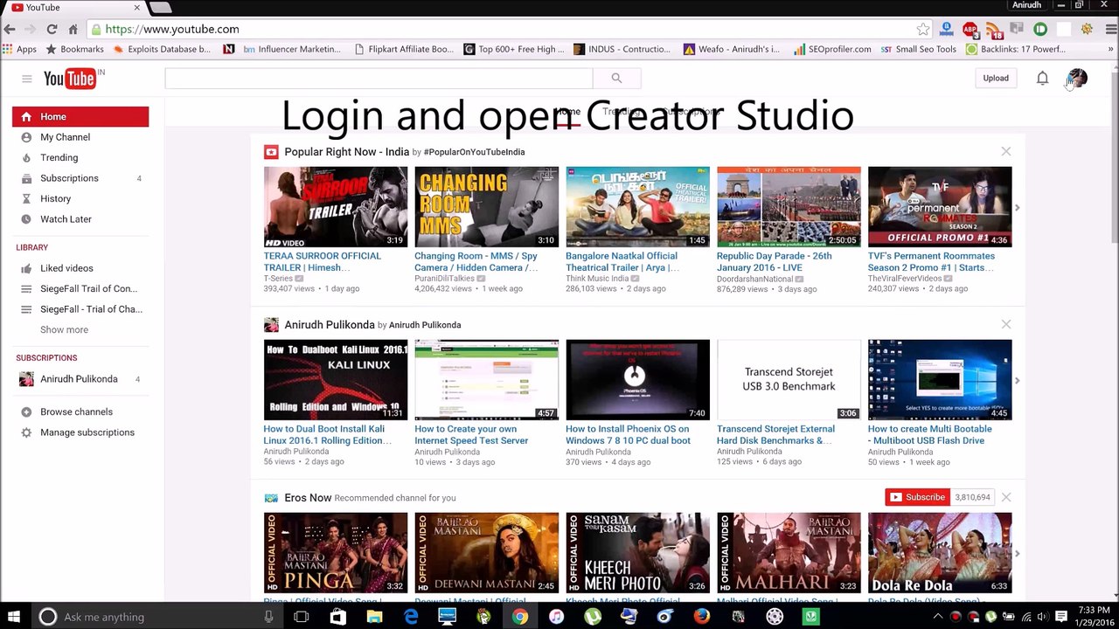1119x629 pixels.
Task: Open the YouTube guide hamburger menu
Action: point(26,79)
